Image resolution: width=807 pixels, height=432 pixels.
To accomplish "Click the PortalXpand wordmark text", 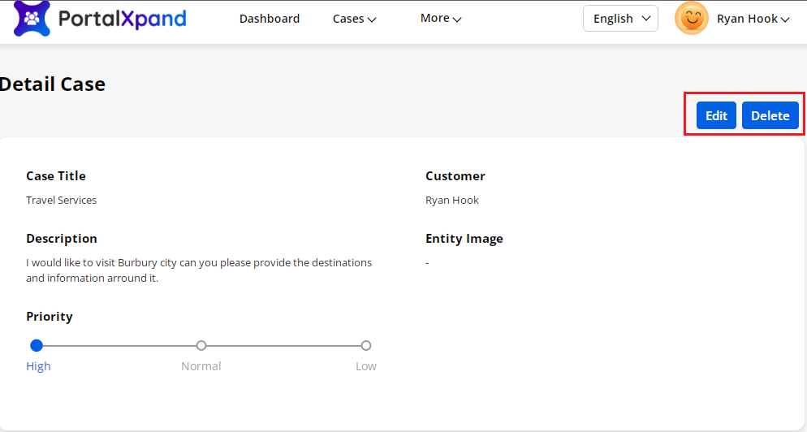I will pos(122,19).
